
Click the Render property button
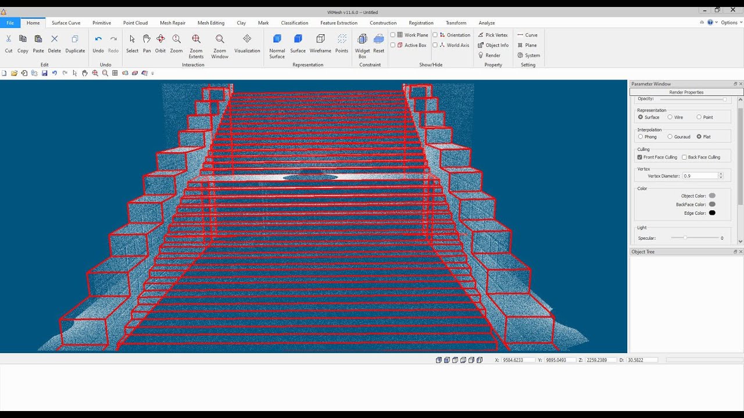click(489, 56)
